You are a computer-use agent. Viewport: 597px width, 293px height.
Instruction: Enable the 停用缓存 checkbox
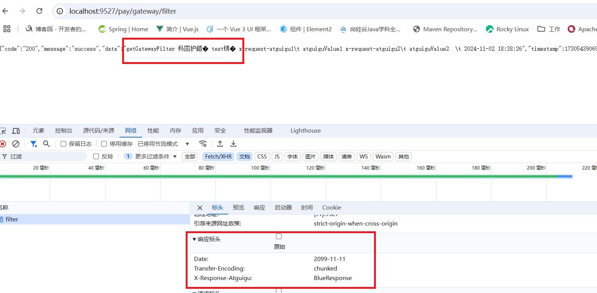[x=104, y=144]
